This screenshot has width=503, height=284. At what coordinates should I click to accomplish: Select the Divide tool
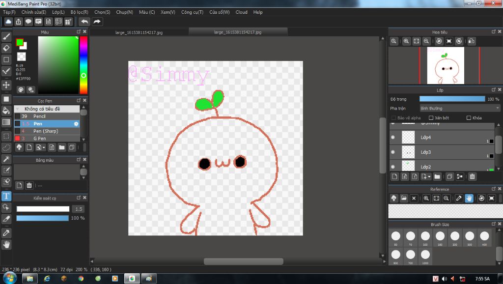pyautogui.click(x=6, y=219)
